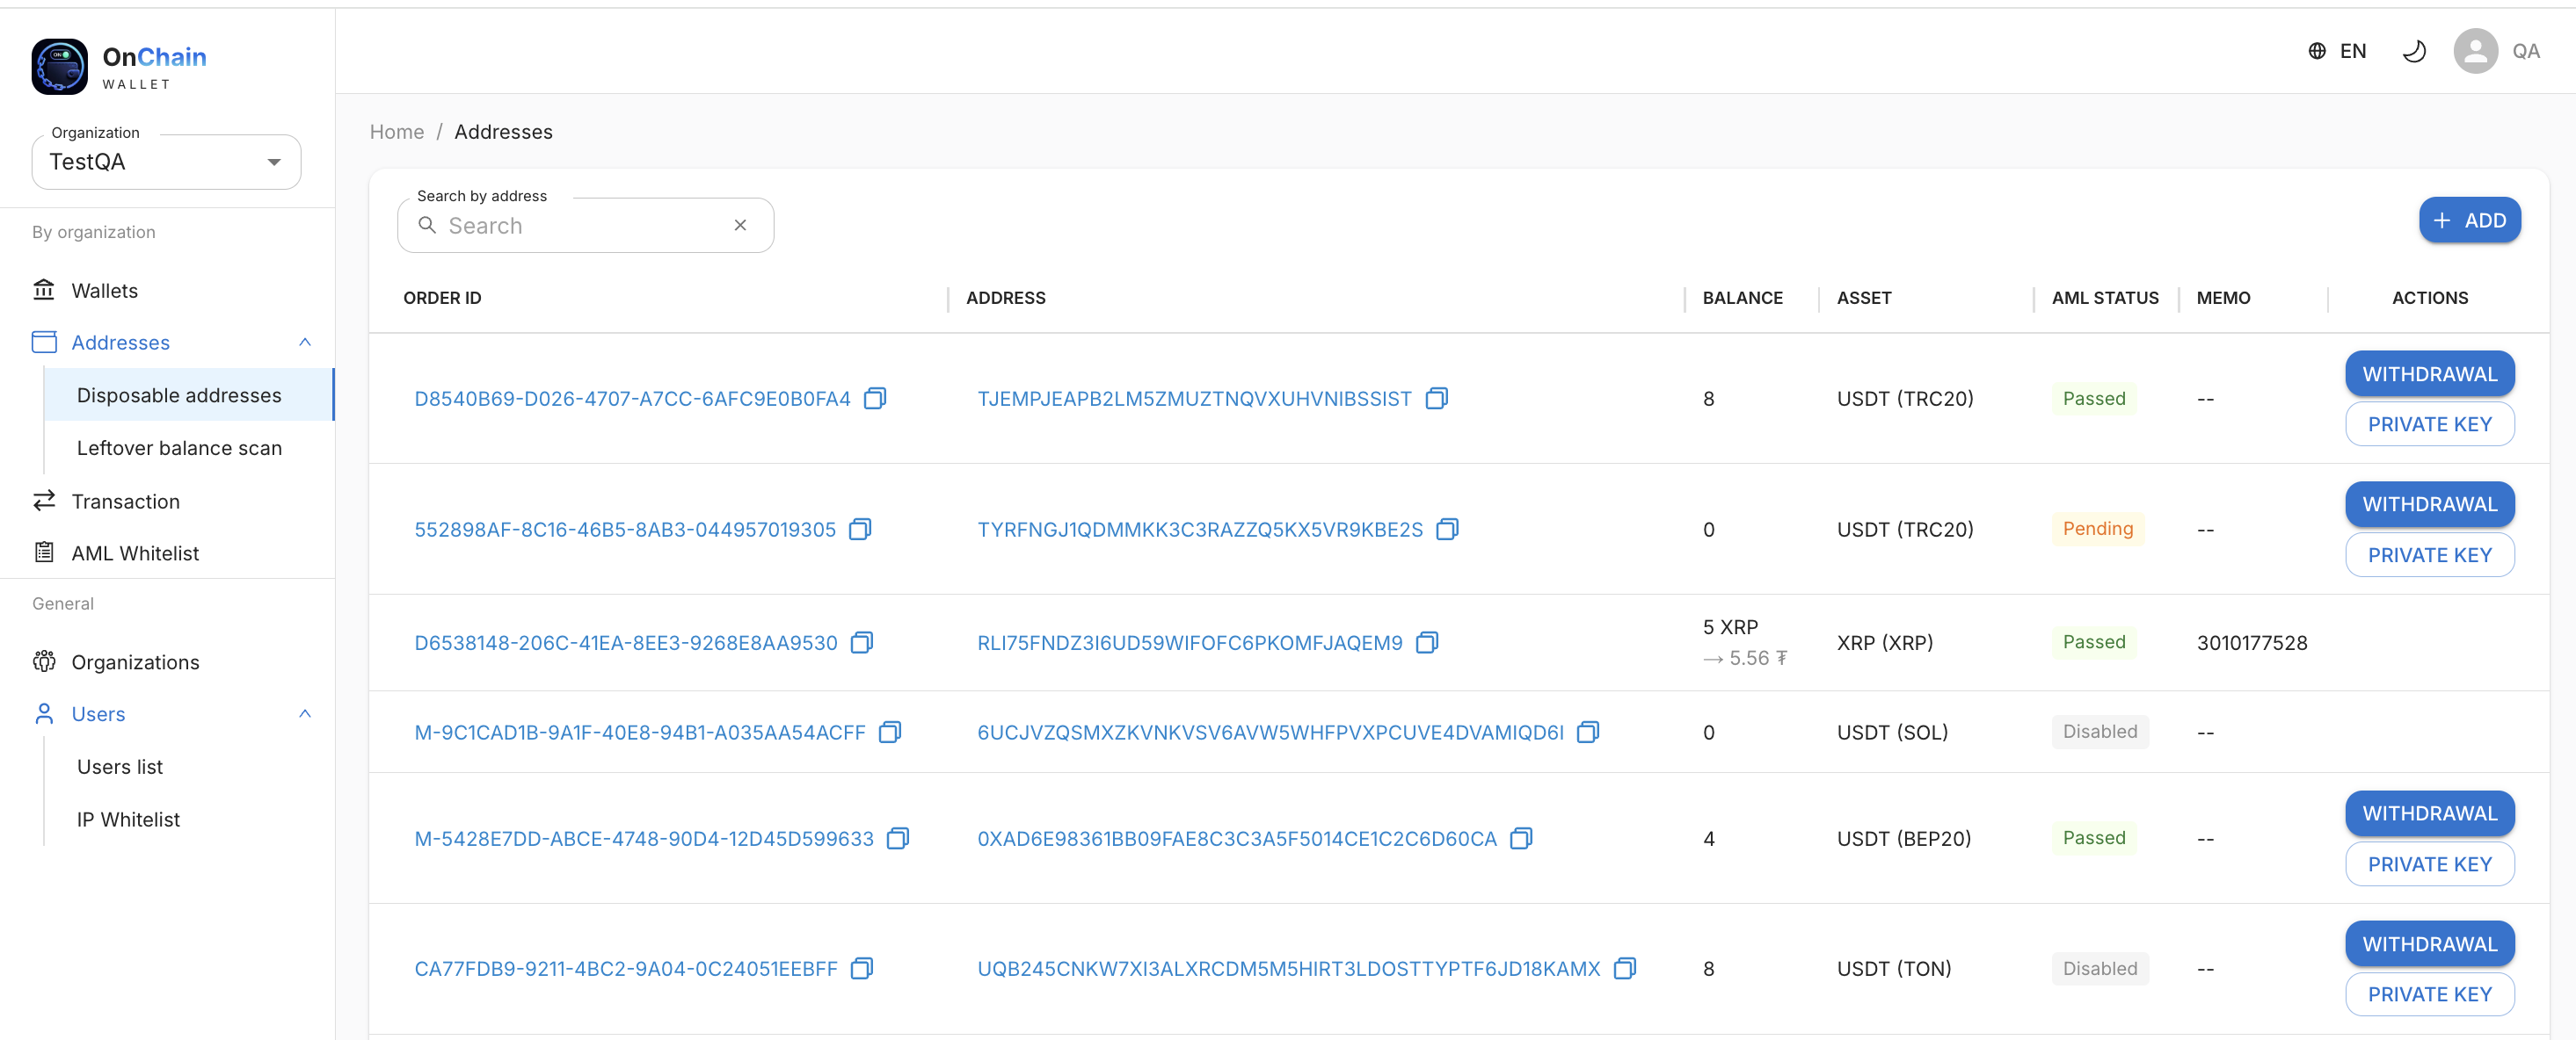Focus the Search by address field
2576x1040 pixels.
(585, 226)
